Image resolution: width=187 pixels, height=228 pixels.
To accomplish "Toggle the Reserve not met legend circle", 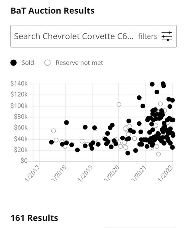I will (x=48, y=63).
